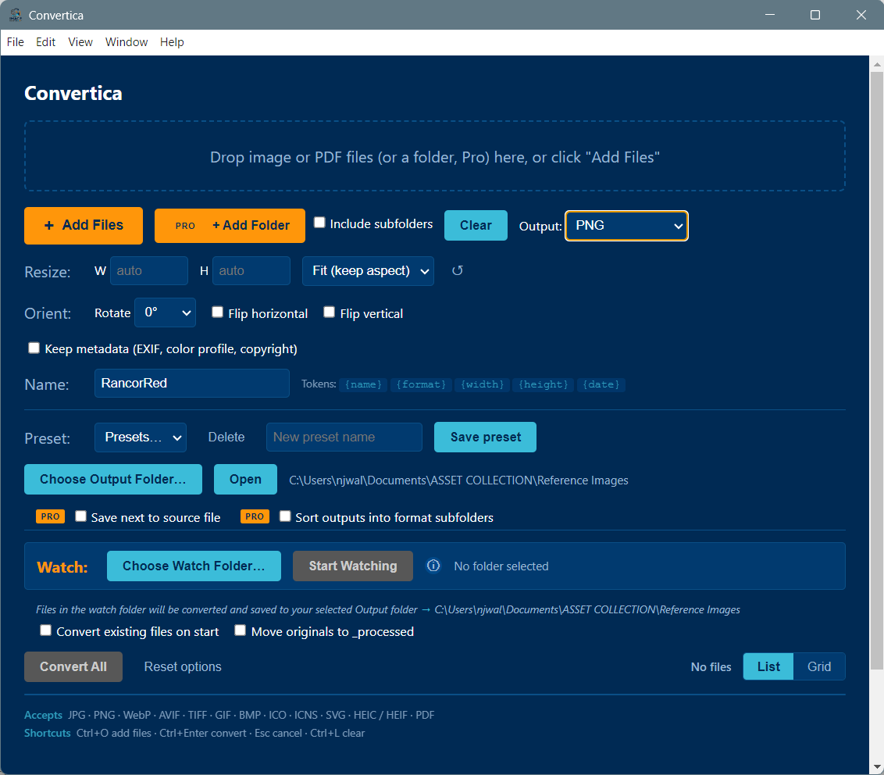Insert the {format} token
The height and width of the screenshot is (775, 884).
click(x=421, y=384)
